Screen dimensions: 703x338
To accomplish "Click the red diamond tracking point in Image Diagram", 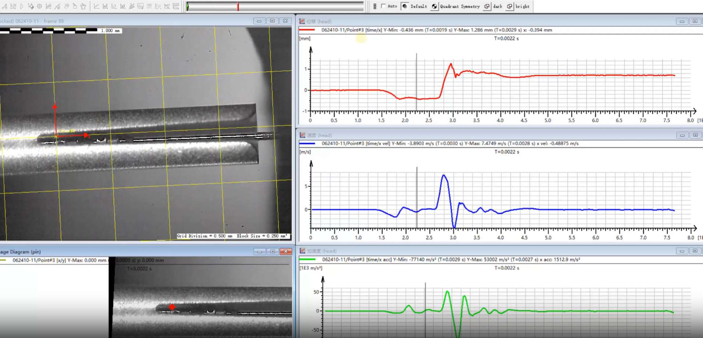I will 172,307.
